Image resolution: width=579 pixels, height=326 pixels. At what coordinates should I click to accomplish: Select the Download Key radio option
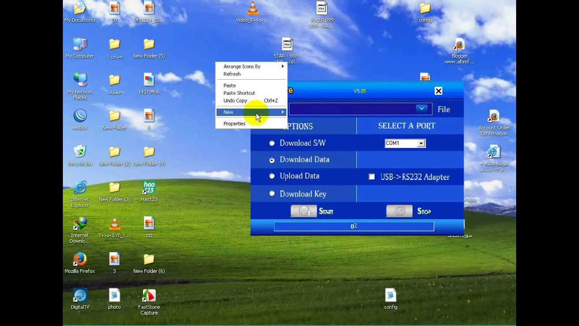tap(272, 194)
